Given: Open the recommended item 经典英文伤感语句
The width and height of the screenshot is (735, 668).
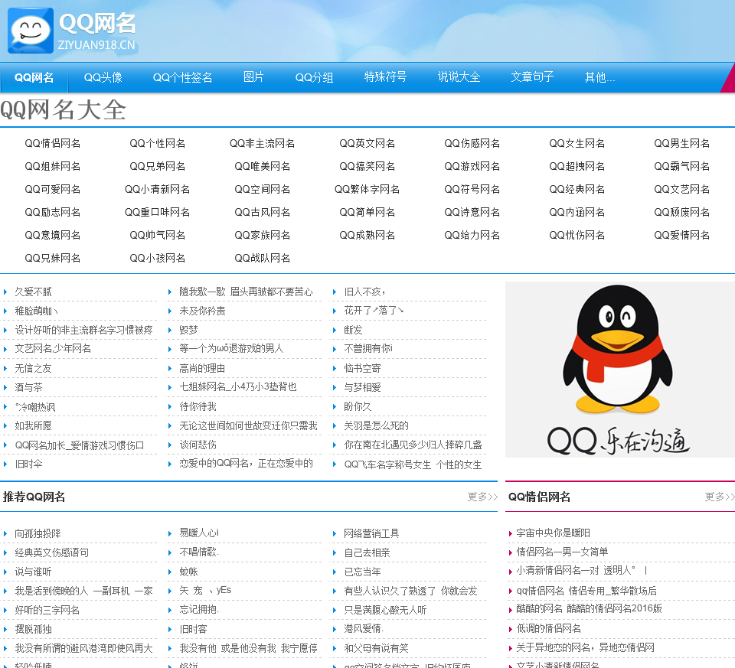Looking at the screenshot, I should (51, 552).
